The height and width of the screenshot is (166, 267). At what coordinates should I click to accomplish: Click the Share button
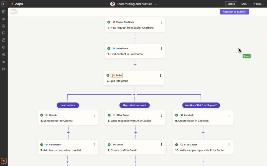pos(231,4)
